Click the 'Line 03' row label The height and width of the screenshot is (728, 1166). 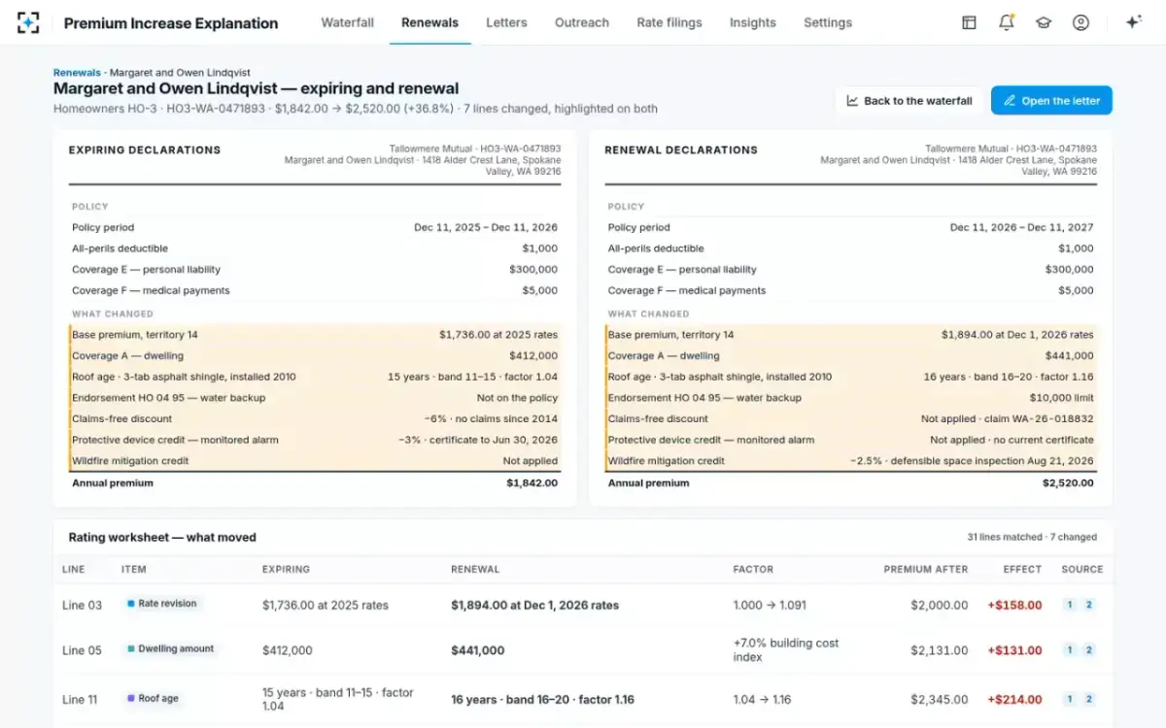(82, 605)
